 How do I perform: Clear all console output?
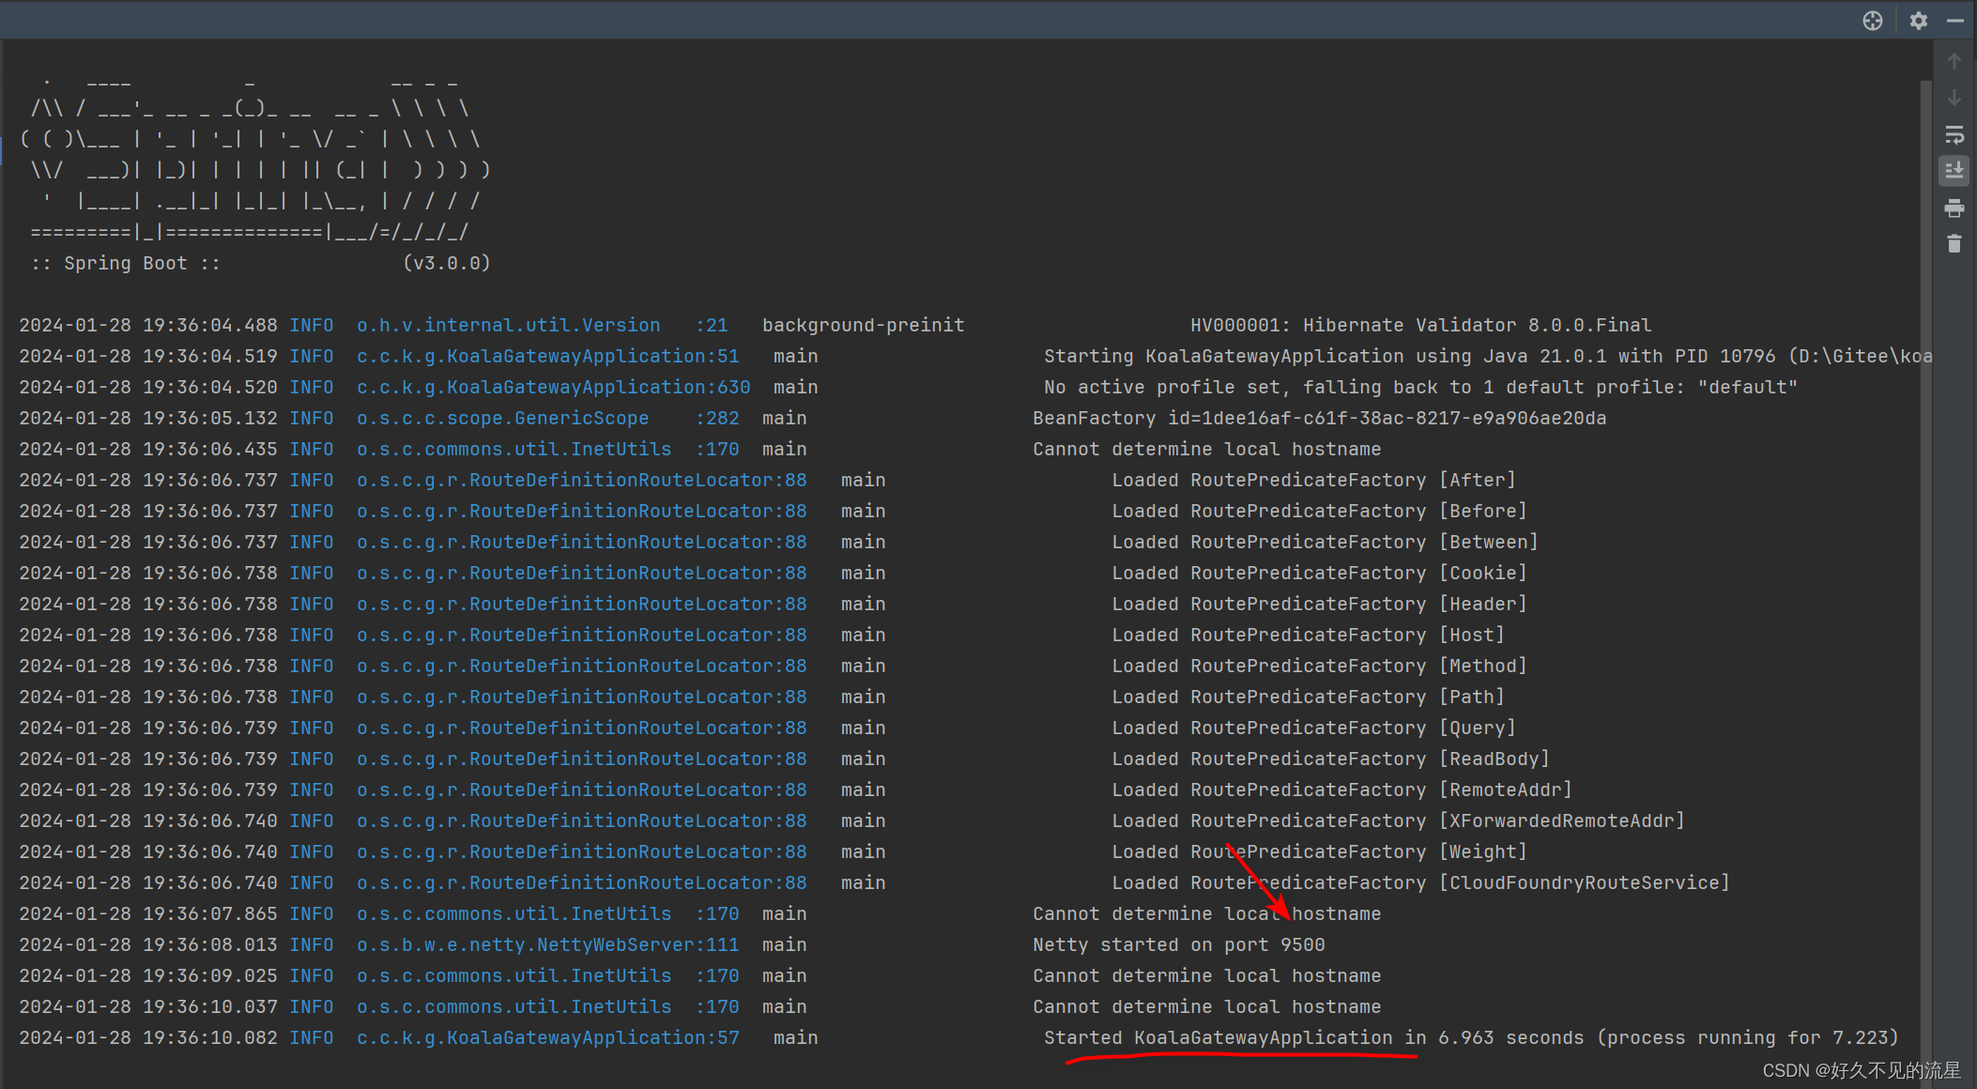point(1955,243)
